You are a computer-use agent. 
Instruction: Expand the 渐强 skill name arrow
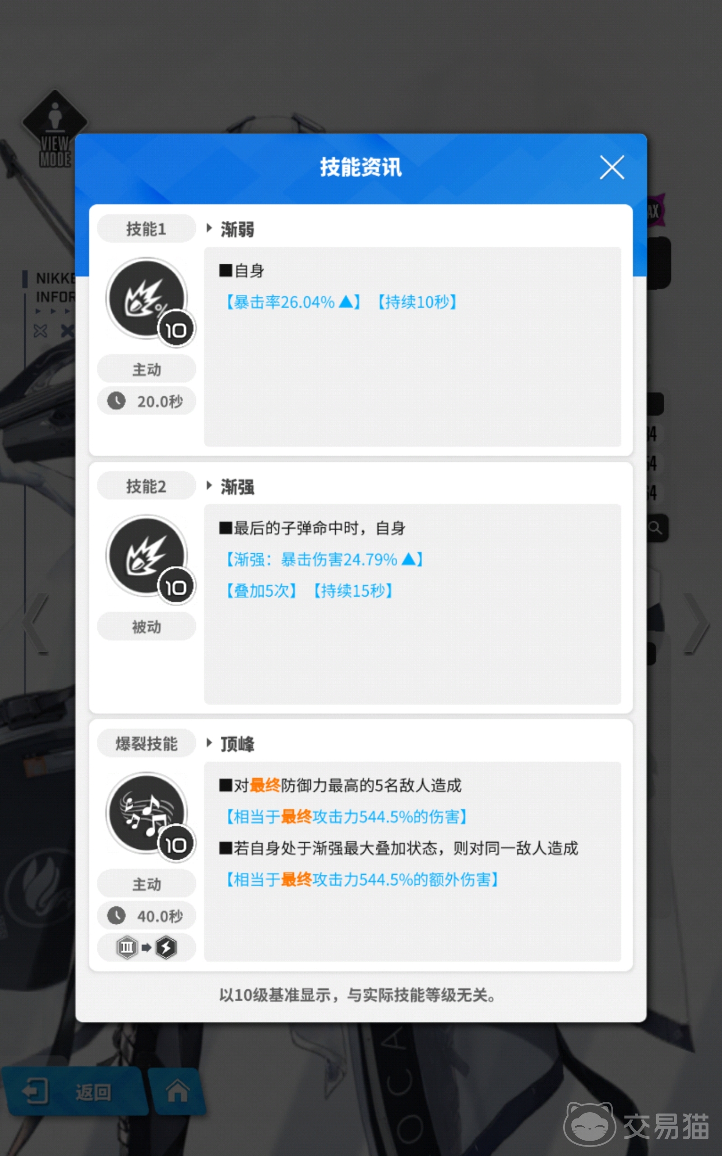(x=209, y=486)
